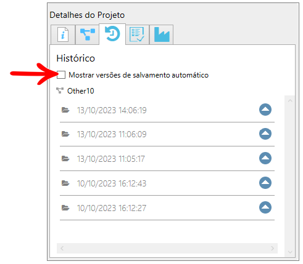Click horizontal scrollbar right arrow

tap(272, 249)
